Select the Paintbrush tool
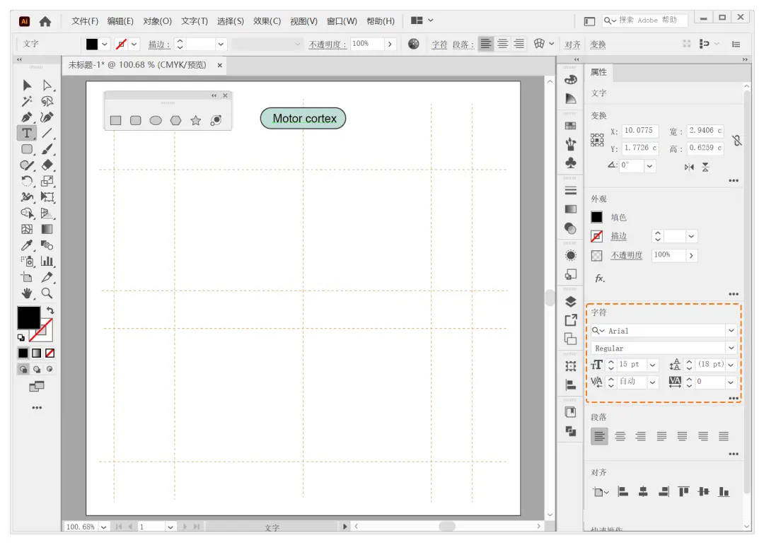 click(x=47, y=149)
